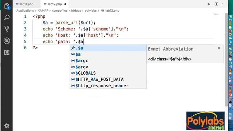Open the Manage gear menu
Viewport: 233px width, 131px height.
(7, 126)
